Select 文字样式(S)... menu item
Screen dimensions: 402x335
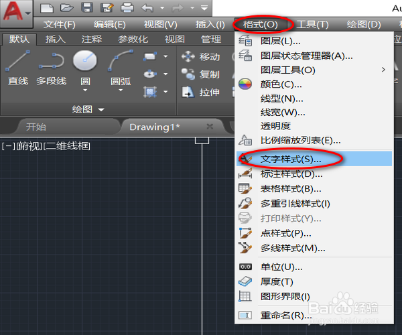pyautogui.click(x=314, y=159)
